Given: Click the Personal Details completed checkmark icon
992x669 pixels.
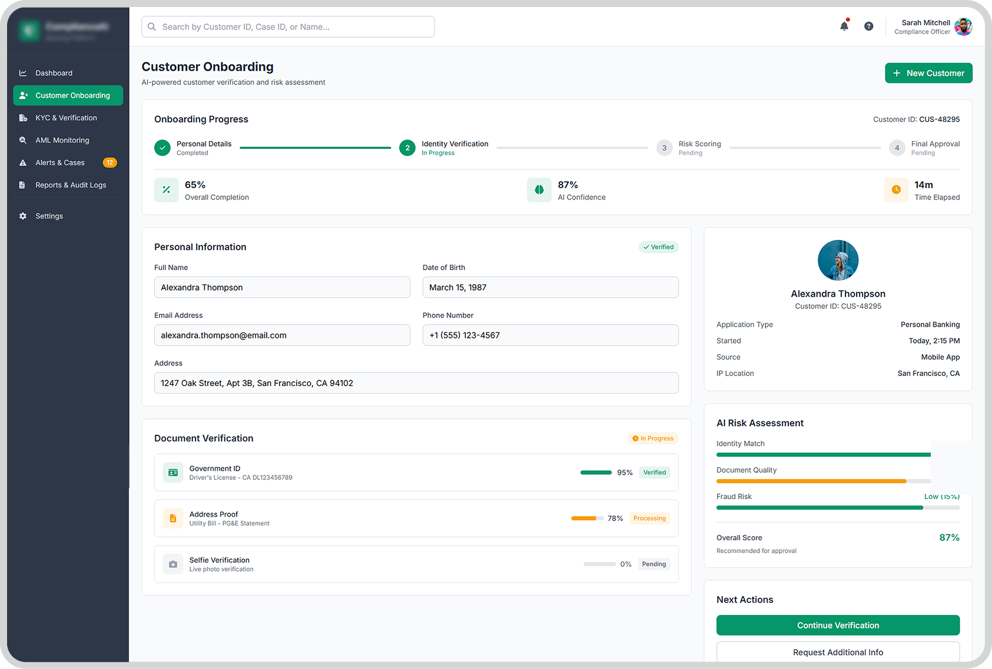Looking at the screenshot, I should click(162, 148).
